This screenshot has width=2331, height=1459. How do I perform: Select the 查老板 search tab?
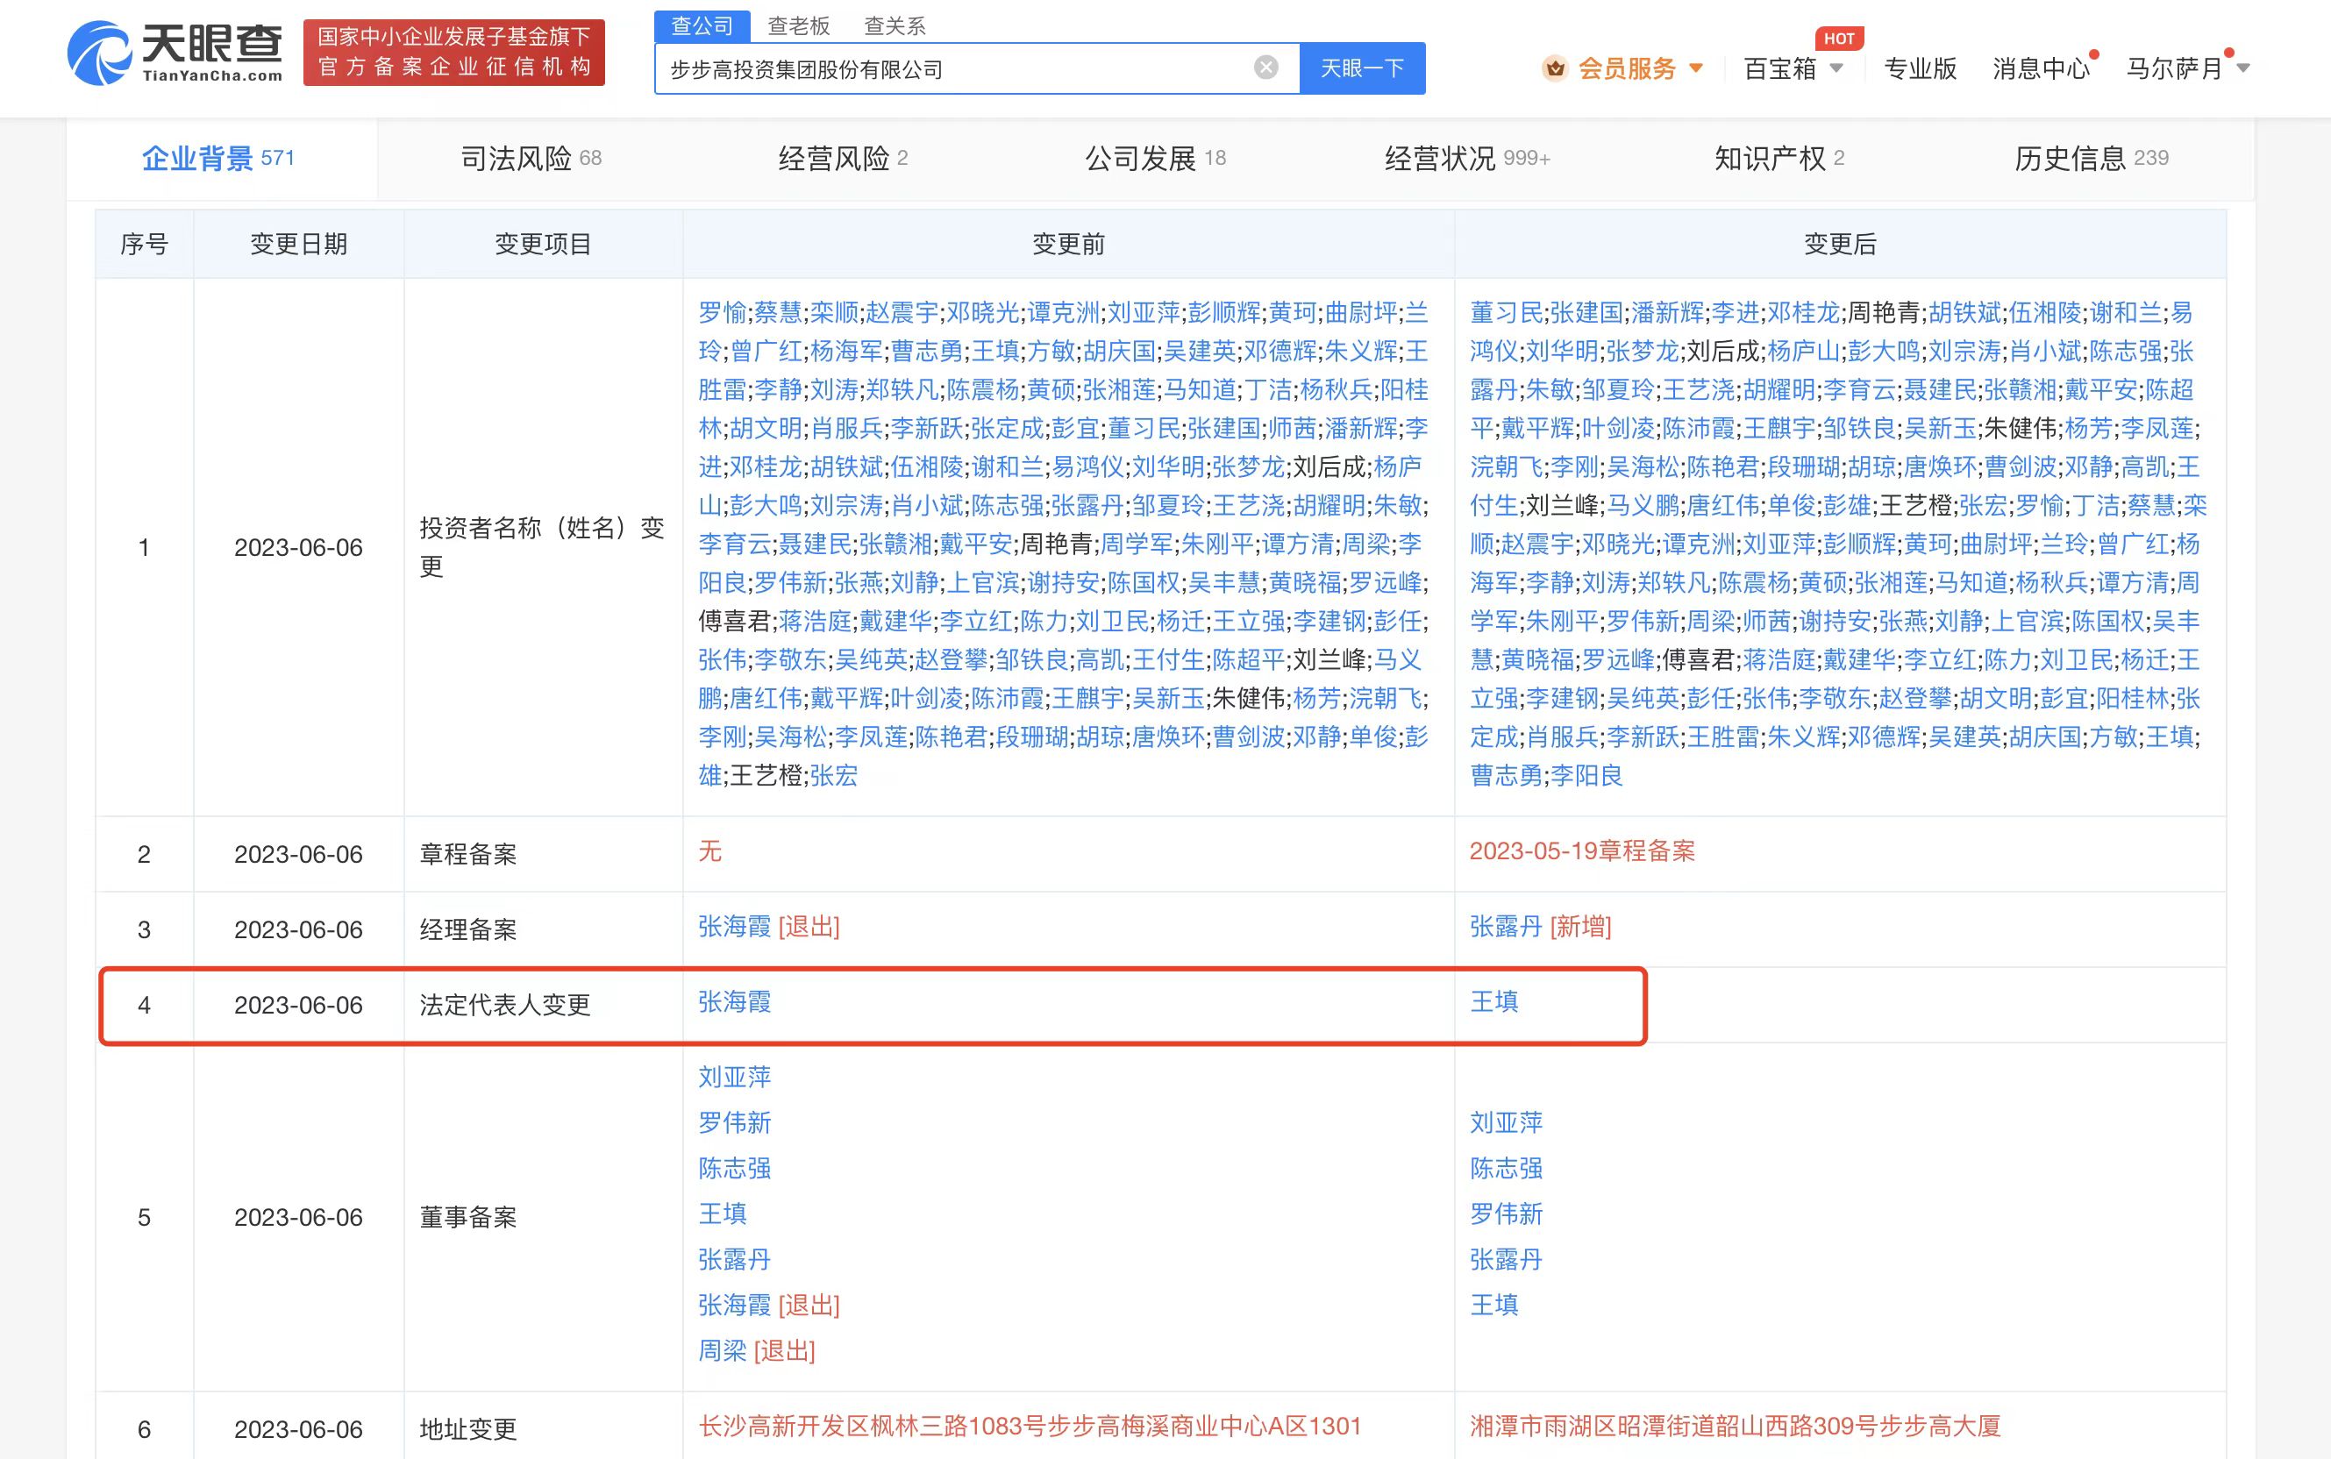[799, 26]
